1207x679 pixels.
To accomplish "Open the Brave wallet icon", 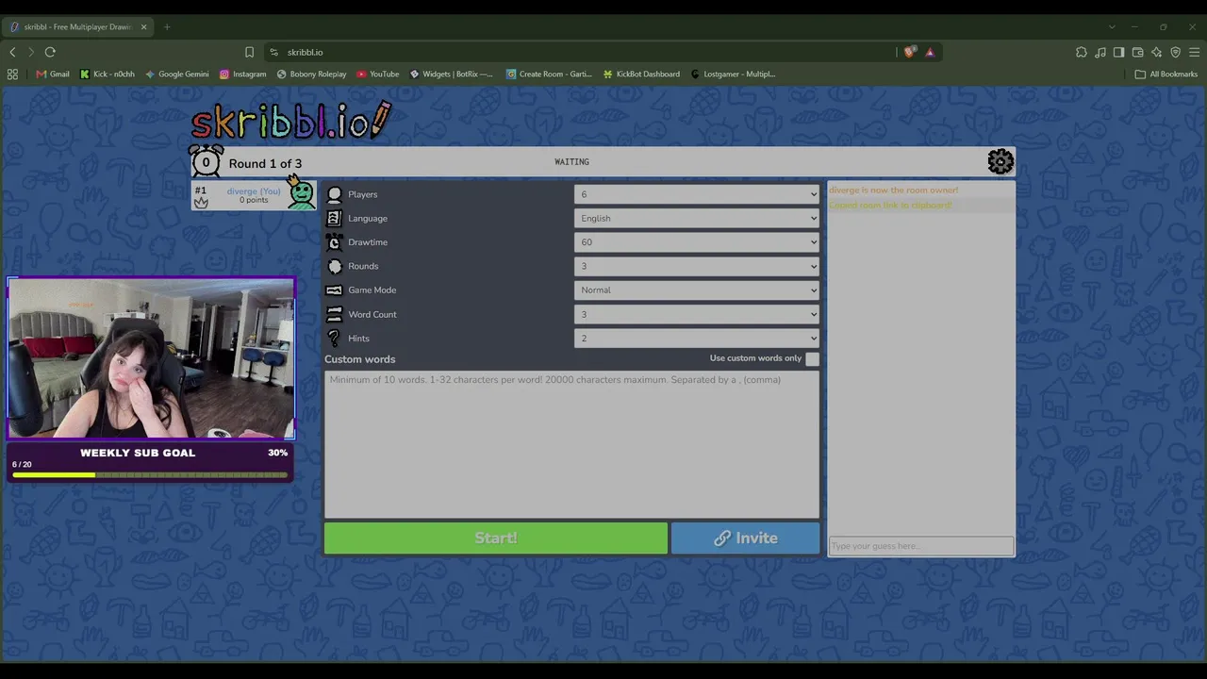I will [1137, 52].
